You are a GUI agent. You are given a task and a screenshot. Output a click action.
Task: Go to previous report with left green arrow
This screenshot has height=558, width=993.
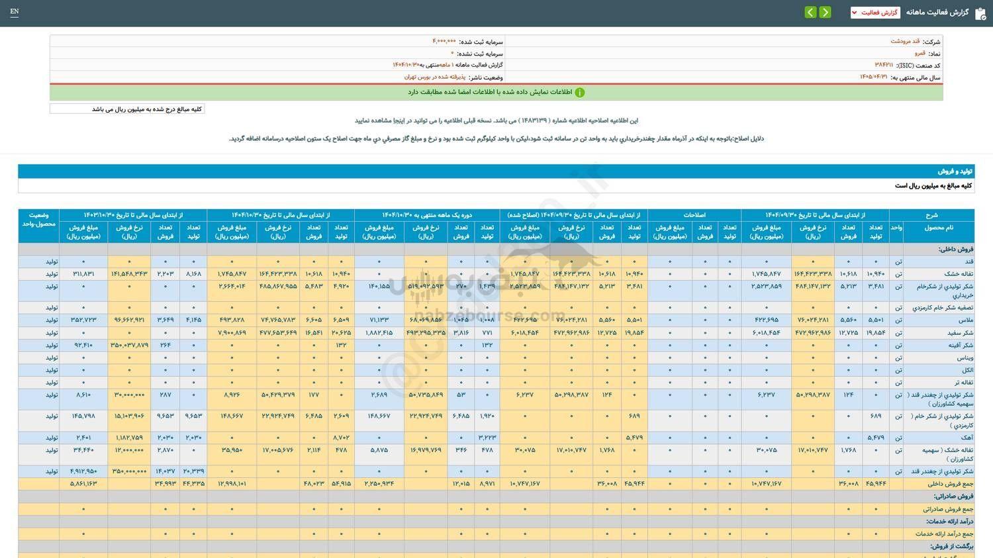[810, 13]
